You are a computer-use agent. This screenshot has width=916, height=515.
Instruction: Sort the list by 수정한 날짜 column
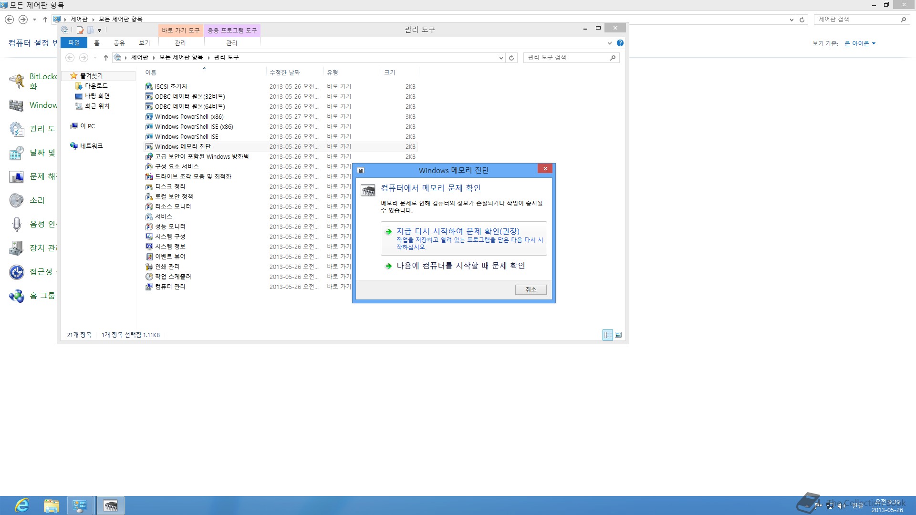(294, 72)
